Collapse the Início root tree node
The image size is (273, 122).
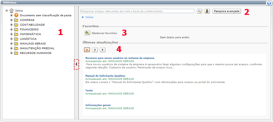7,10
